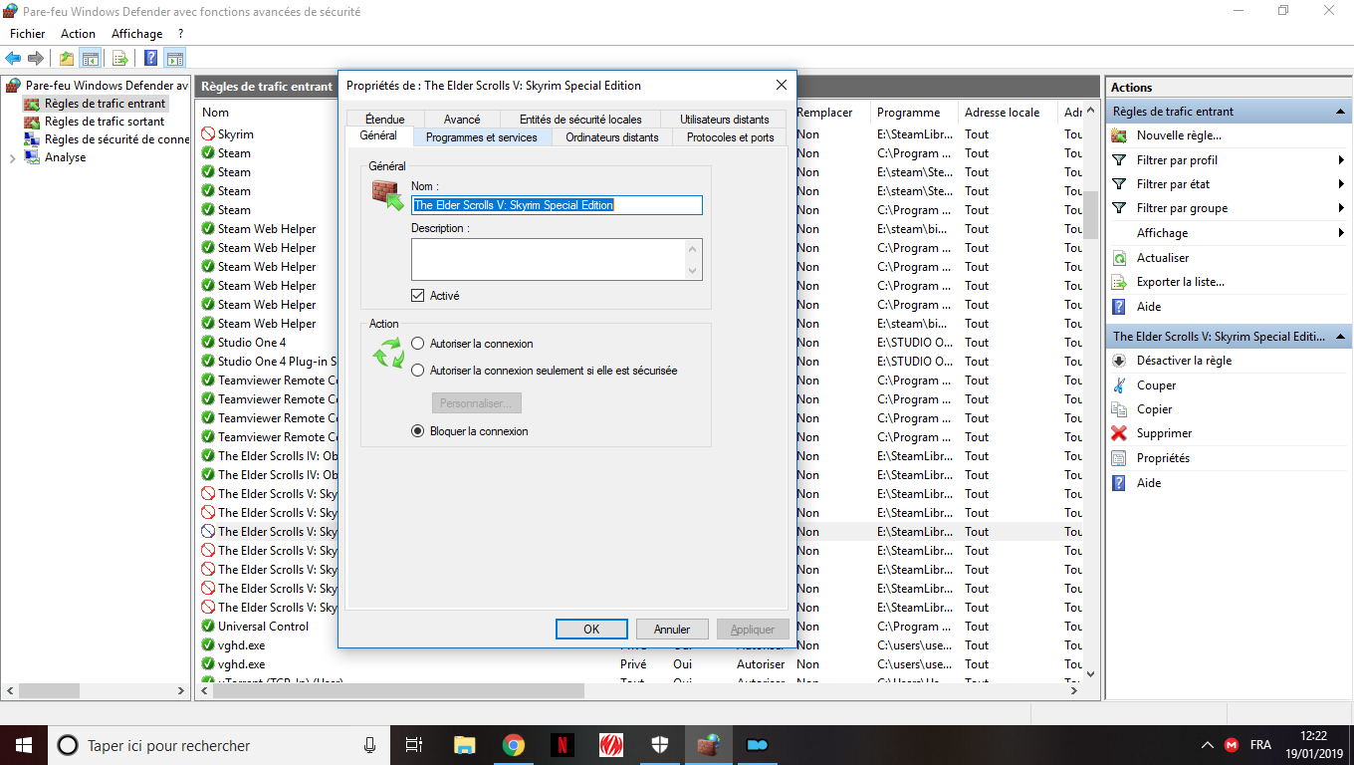Click the Export list toolbar icon
This screenshot has height=765, width=1354.
click(120, 59)
